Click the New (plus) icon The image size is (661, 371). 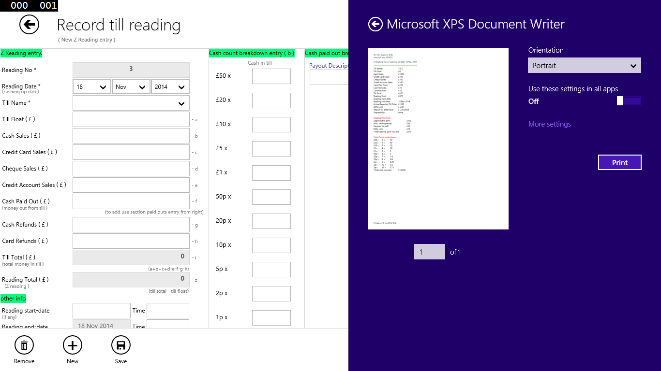point(72,345)
